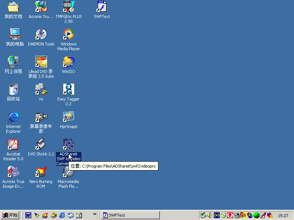Image resolution: width=294 pixels, height=220 pixels.
Task: Select the SWFText file on desktop
Action: 102,7
